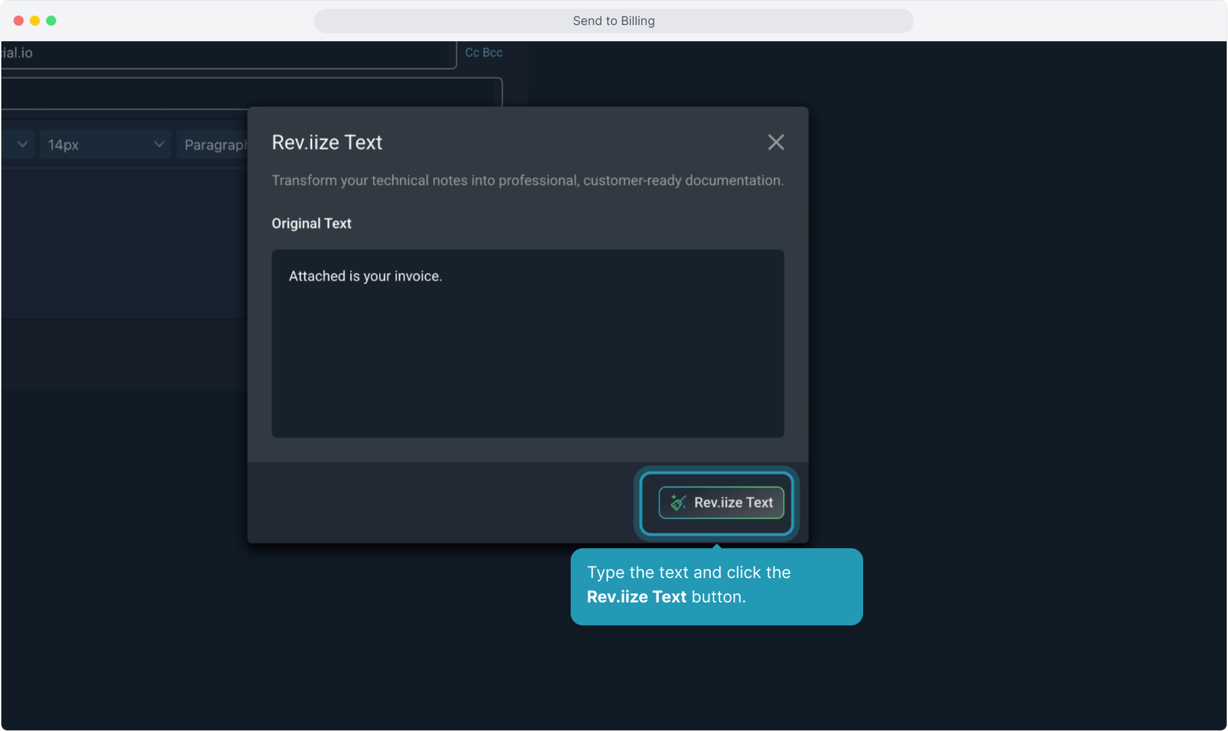Click the Original Text label

[x=311, y=223]
